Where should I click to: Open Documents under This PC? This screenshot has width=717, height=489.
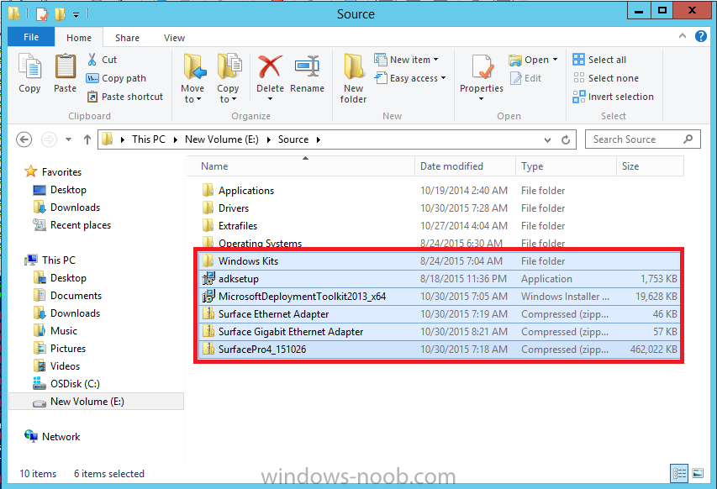point(76,295)
